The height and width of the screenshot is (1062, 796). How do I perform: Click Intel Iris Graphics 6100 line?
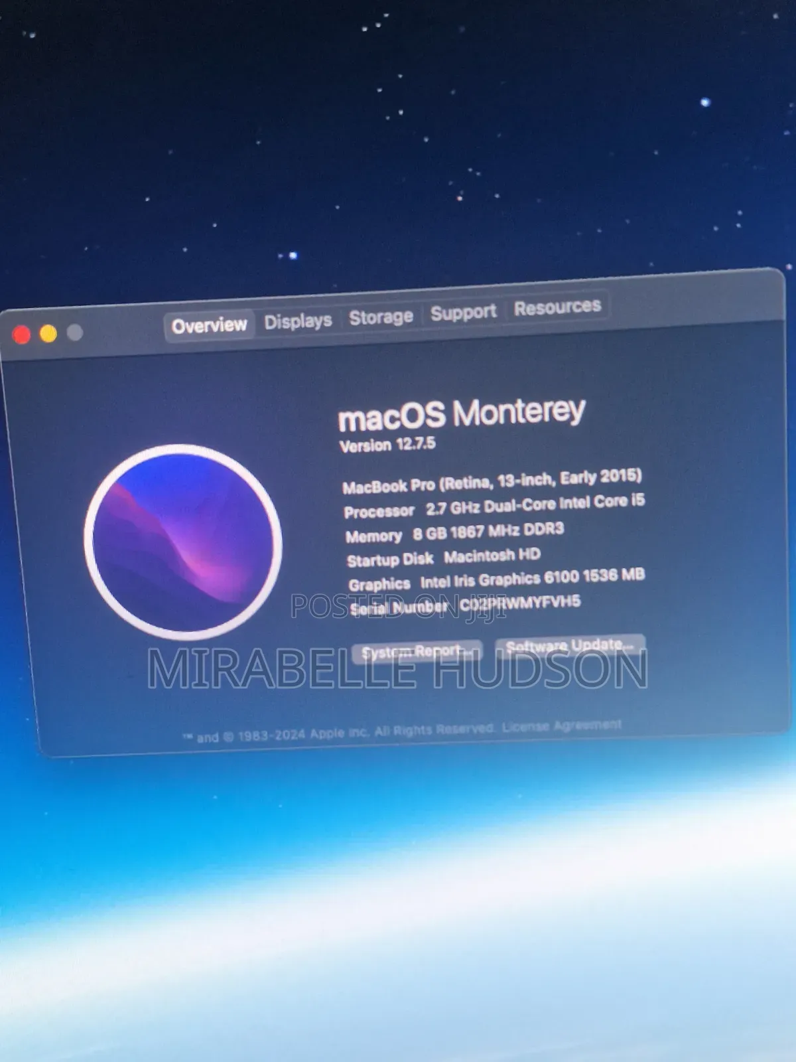[497, 580]
